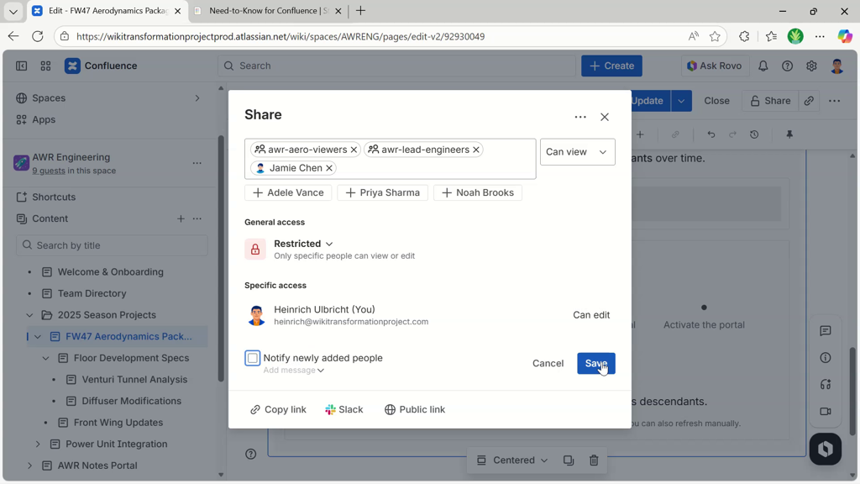This screenshot has height=484, width=860.
Task: Click Cancel in the Share dialog
Action: pyautogui.click(x=548, y=363)
